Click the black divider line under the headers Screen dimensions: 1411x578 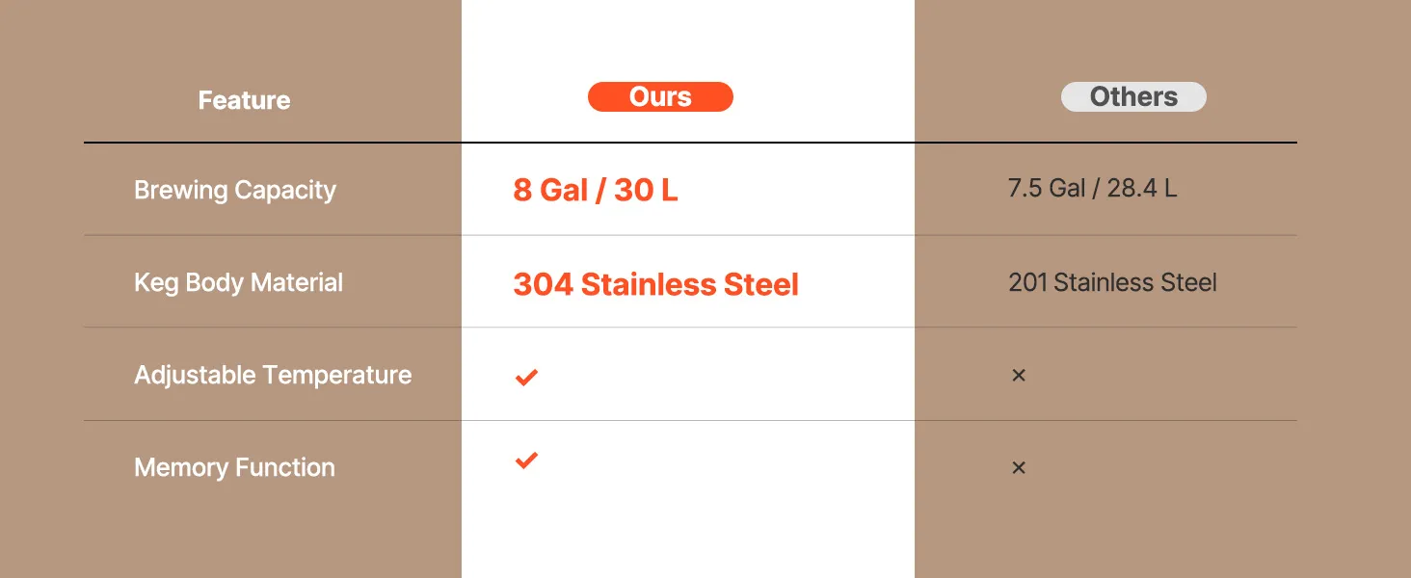click(690, 143)
